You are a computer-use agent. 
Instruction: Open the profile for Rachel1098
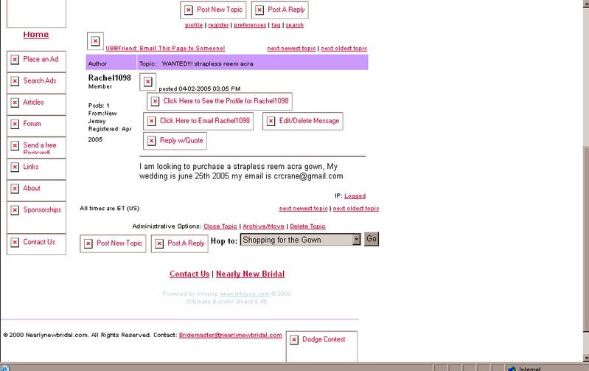coord(220,101)
